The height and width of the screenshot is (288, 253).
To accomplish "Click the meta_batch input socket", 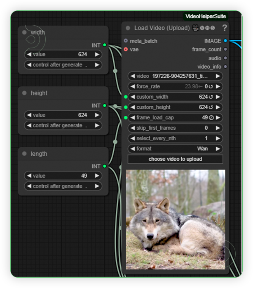I will 126,40.
